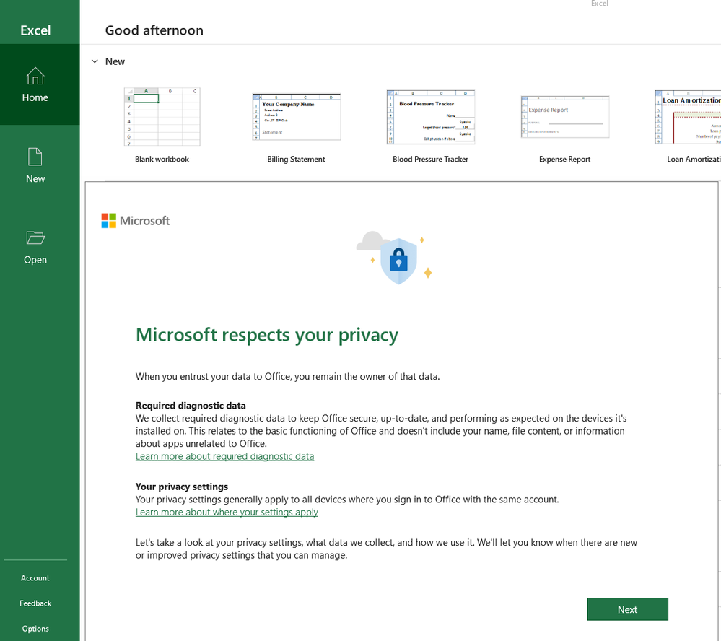This screenshot has height=641, width=721.
Task: Click the 'Blood Pressure Tracker' caption text
Action: tap(430, 159)
